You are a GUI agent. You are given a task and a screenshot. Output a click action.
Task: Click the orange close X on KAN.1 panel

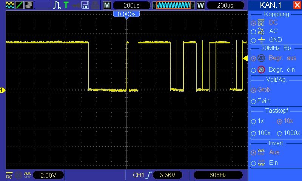pos(297,5)
